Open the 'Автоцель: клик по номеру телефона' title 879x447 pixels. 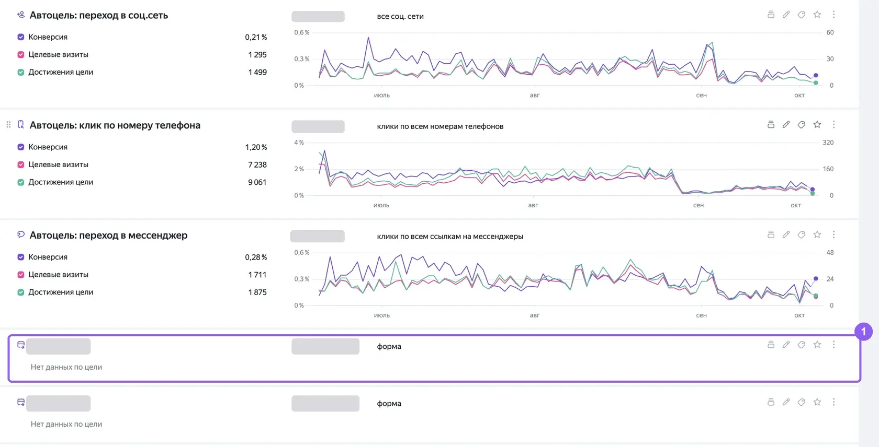(115, 125)
